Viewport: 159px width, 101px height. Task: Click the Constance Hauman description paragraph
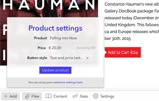coord(132,21)
